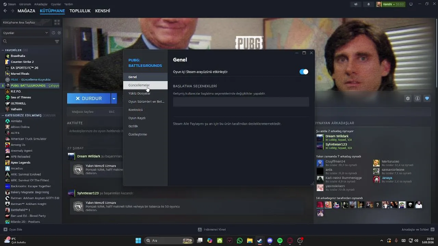438x246 pixels.
Task: Show PUBG game info icon
Action: click(417, 98)
